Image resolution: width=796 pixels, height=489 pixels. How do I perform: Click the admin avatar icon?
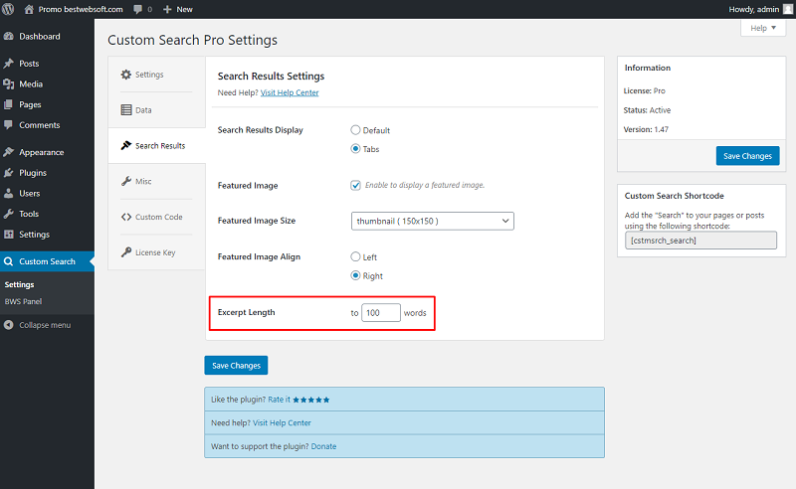pos(787,9)
